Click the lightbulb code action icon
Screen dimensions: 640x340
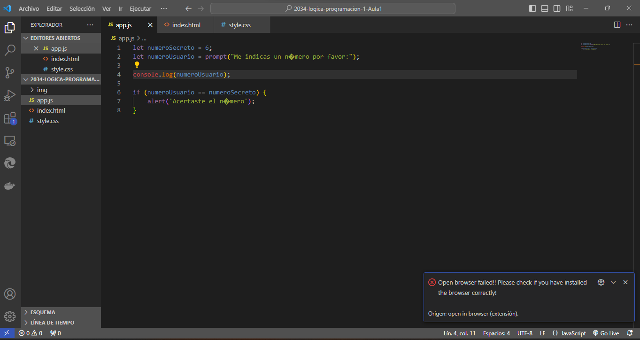(x=137, y=65)
